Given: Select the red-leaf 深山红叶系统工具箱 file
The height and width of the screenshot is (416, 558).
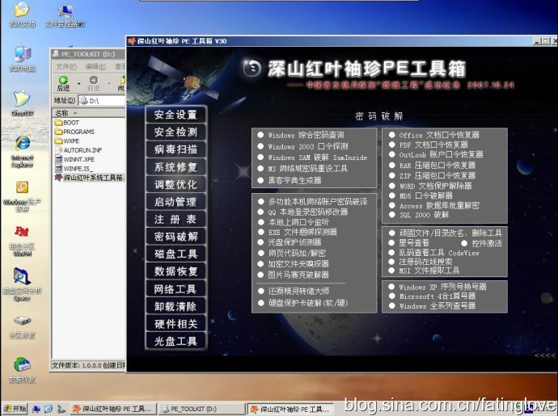Looking at the screenshot, I should 90,178.
